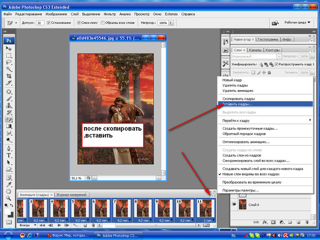This screenshot has height=240, width=320.
Task: Enable Образец всех слоев checkbox
Action: [x=103, y=23]
